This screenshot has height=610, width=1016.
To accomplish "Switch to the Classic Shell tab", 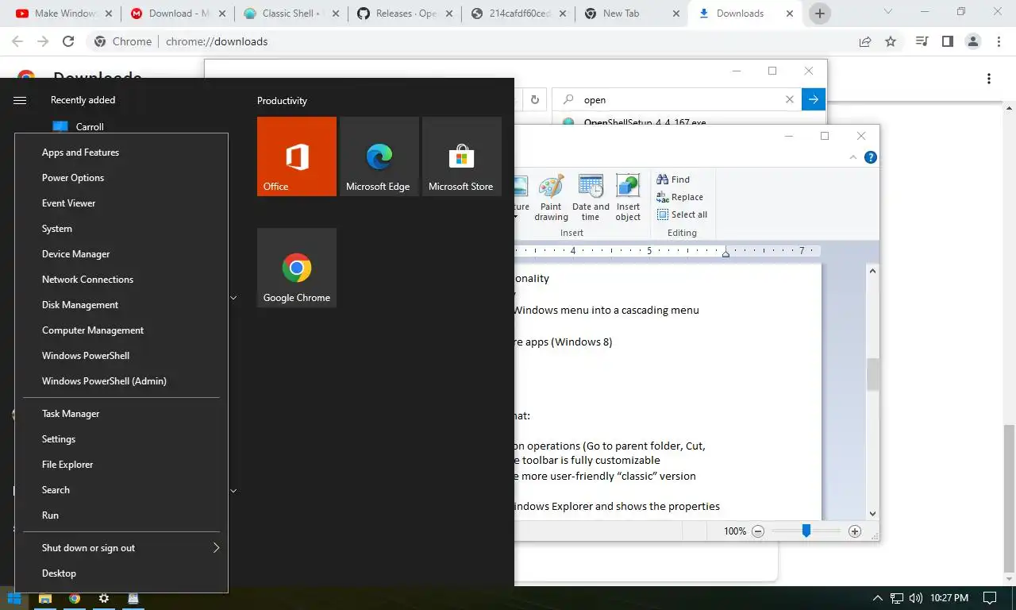I will coord(291,14).
